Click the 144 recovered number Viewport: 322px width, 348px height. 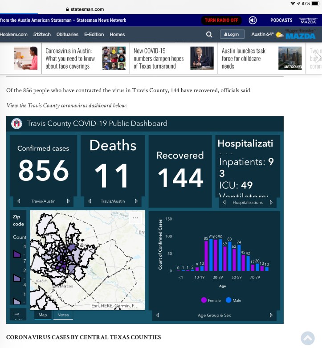(180, 177)
